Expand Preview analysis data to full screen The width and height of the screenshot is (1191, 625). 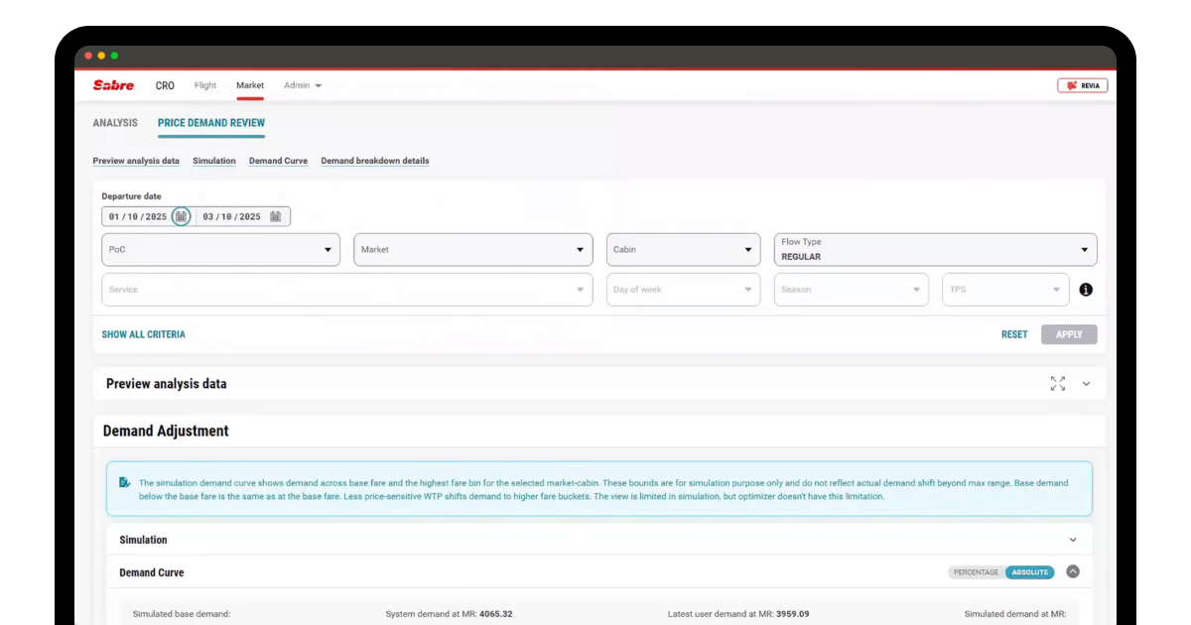[x=1058, y=384]
